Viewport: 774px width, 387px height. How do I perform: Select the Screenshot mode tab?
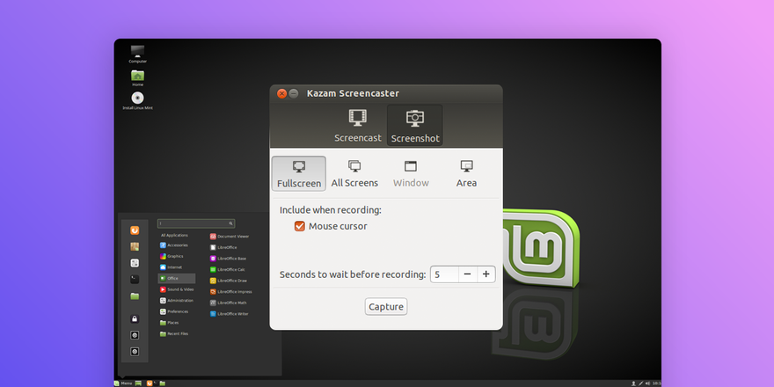(x=414, y=126)
